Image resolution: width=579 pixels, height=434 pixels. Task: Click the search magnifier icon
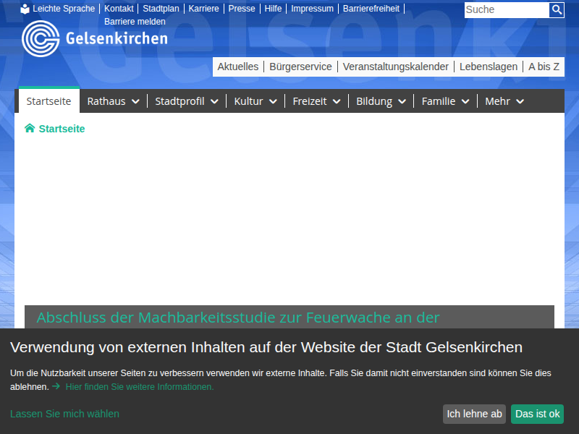(557, 9)
